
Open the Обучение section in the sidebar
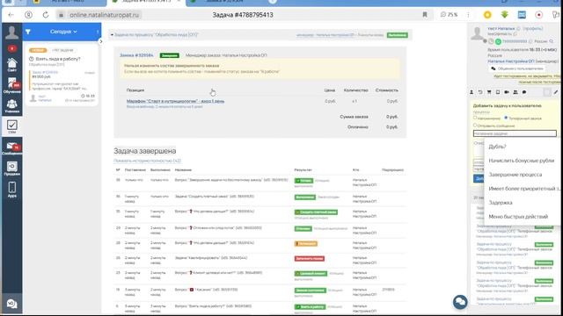(11, 86)
